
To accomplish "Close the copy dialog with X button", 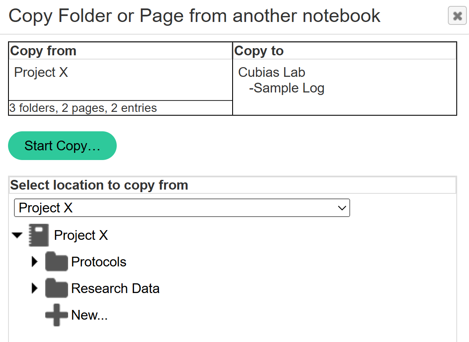I will [457, 16].
